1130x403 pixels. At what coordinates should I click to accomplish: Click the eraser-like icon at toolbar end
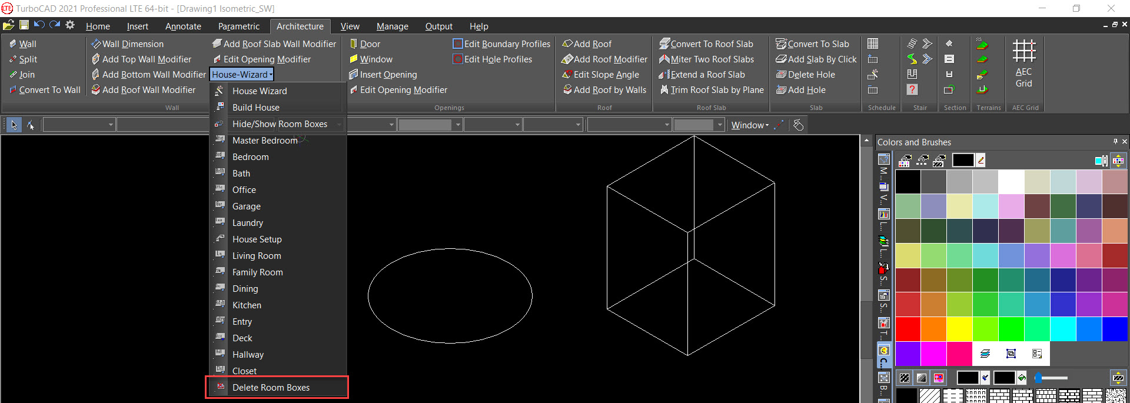[x=798, y=125]
